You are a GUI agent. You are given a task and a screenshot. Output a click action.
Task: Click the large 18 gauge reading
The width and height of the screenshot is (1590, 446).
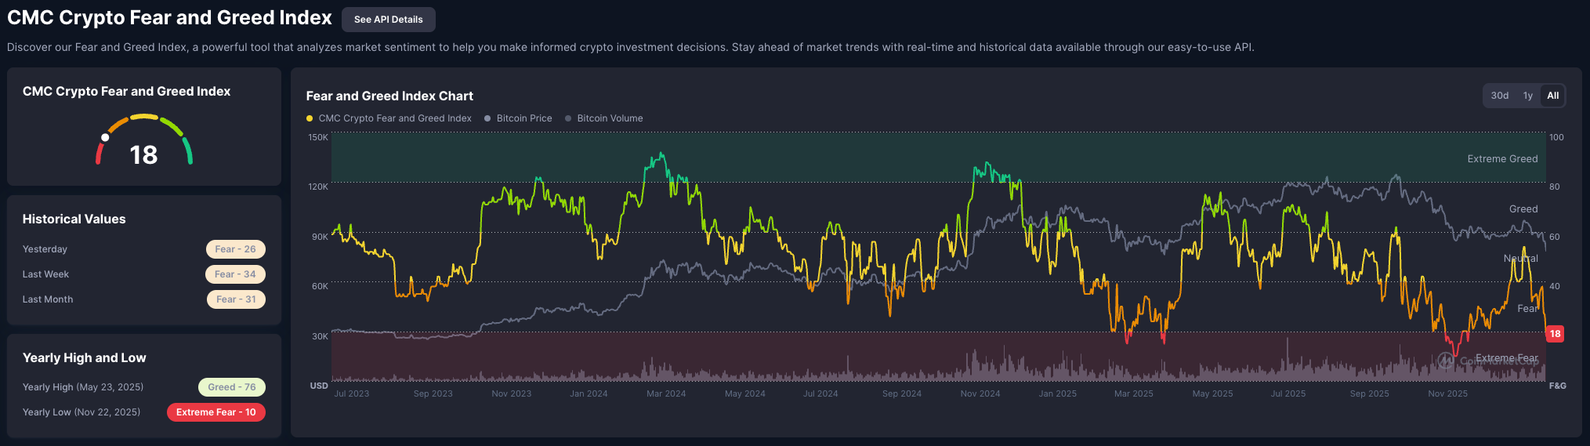point(143,155)
